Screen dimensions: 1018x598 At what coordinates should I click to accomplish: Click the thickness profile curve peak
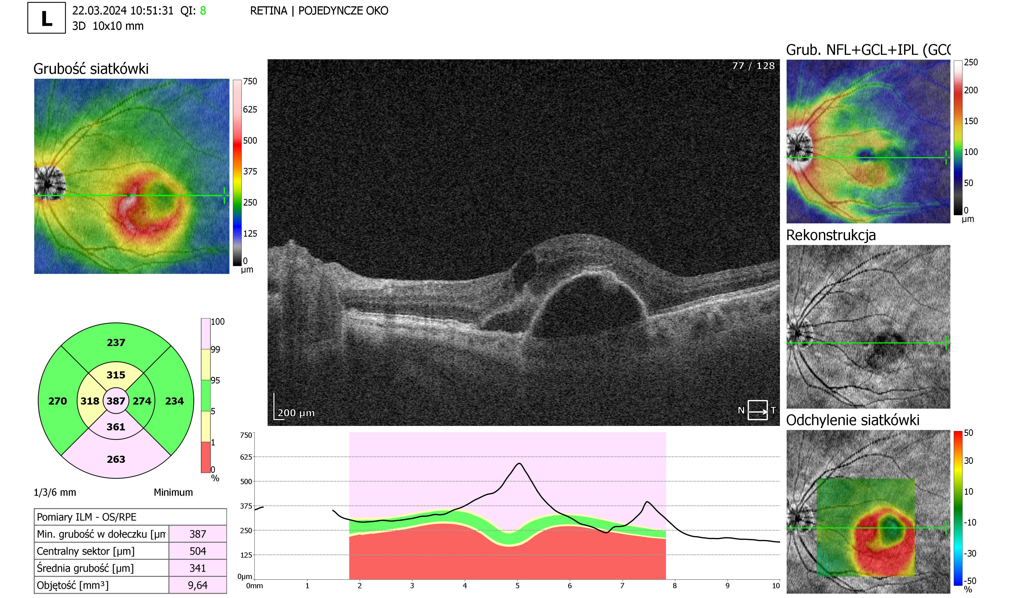(519, 464)
